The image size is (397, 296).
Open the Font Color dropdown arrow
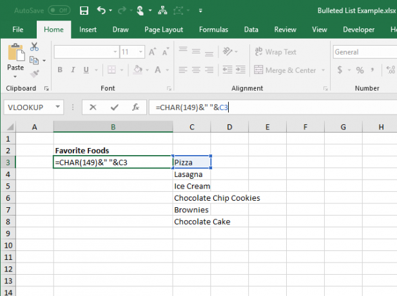pos(168,70)
